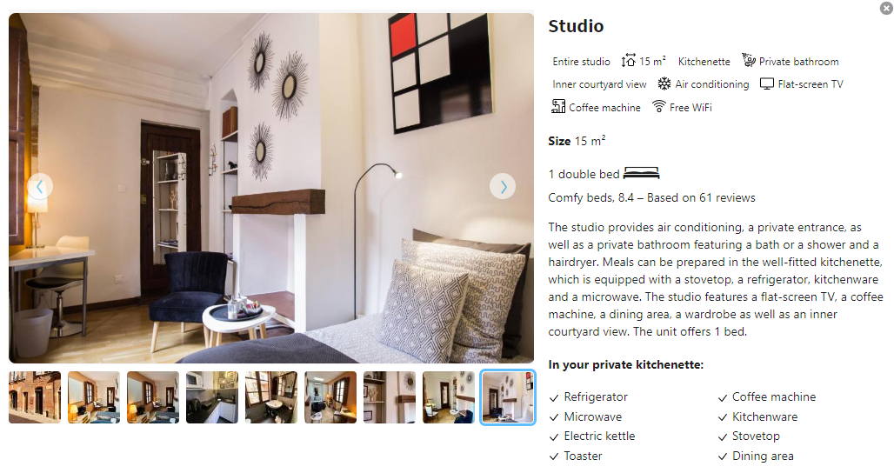
Task: Select the kitchenette photo thumbnail
Action: (212, 397)
